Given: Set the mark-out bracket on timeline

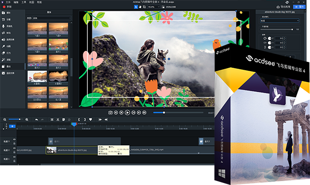Looking at the screenshot, I should tap(85, 119).
